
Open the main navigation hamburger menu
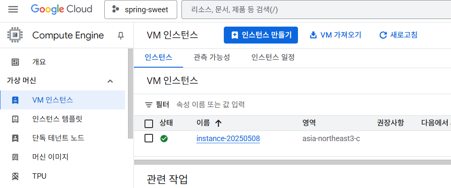click(x=13, y=9)
